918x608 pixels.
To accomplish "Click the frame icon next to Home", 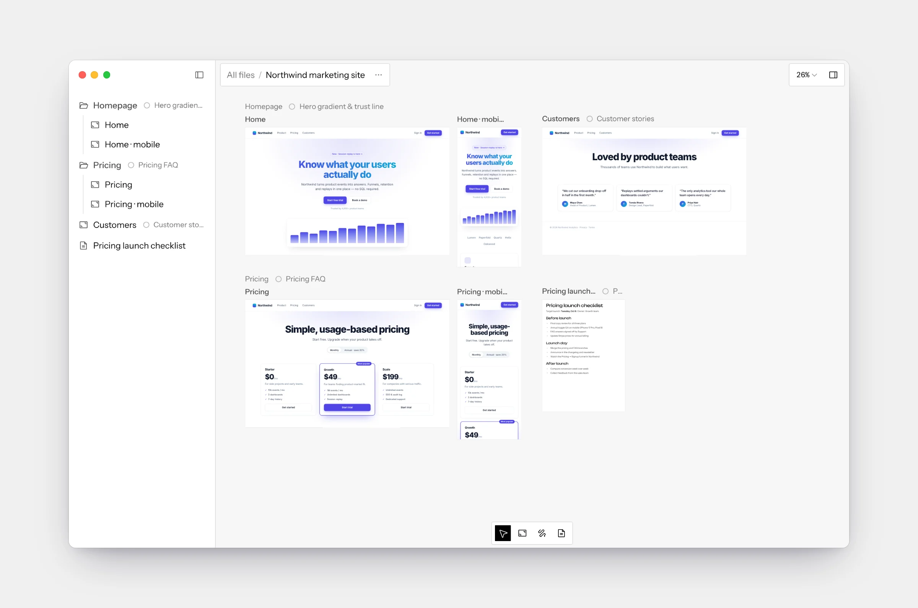I will point(95,125).
